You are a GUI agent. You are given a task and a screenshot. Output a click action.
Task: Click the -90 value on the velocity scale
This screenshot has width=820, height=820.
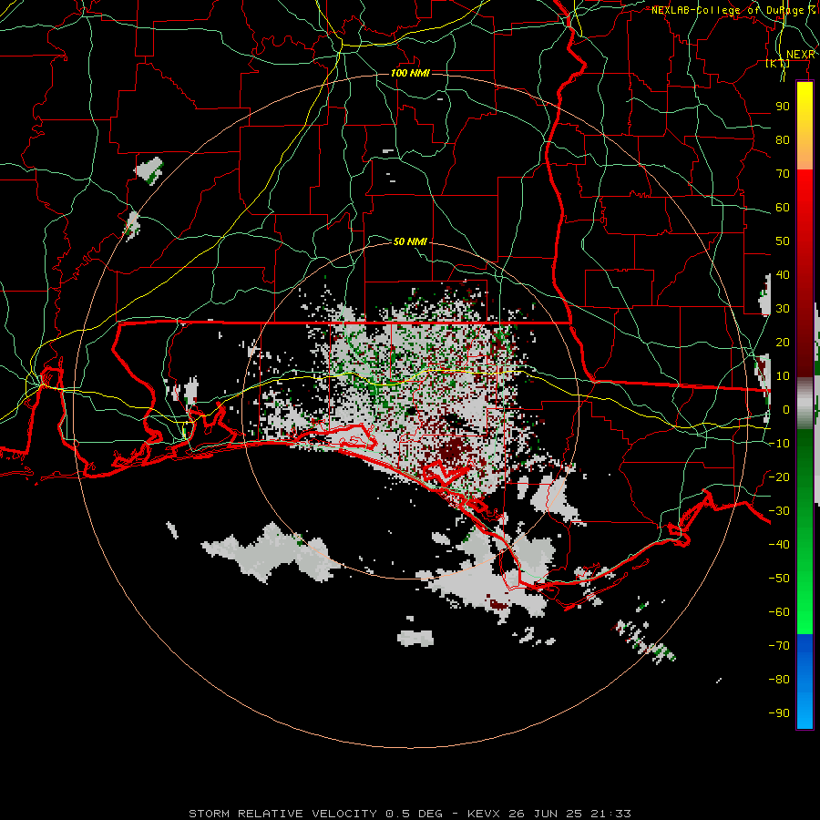coord(779,712)
